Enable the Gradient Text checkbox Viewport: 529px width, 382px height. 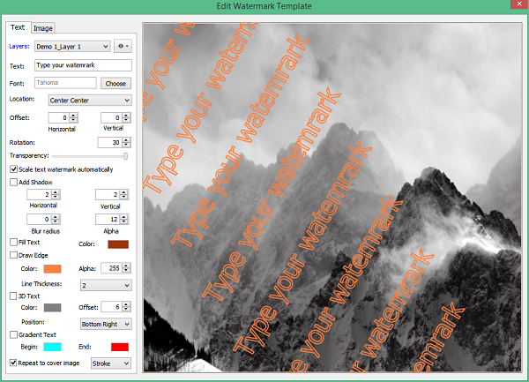pyautogui.click(x=13, y=334)
